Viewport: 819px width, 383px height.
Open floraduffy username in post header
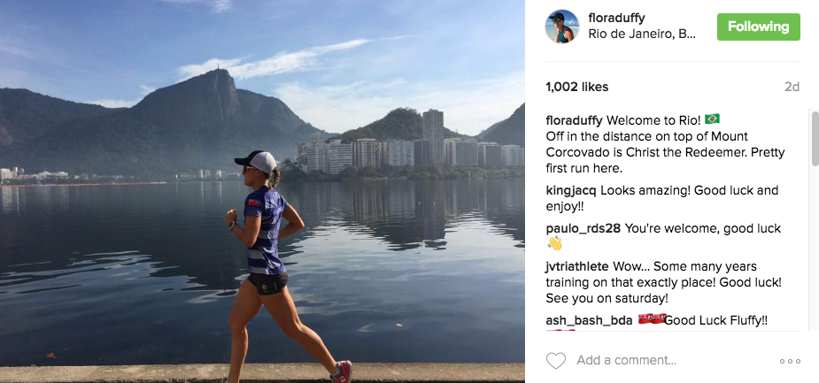[x=618, y=18]
